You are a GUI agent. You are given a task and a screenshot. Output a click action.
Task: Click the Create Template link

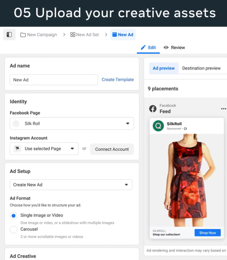(118, 80)
